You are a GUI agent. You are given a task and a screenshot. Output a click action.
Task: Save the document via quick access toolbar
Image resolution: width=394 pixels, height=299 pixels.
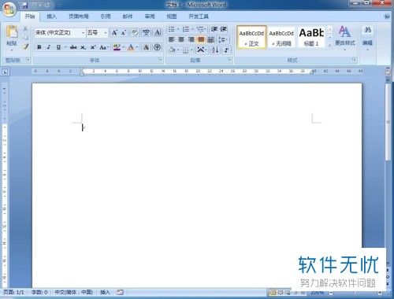[25, 6]
